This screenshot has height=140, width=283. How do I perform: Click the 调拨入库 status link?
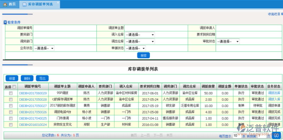(x=274, y=99)
